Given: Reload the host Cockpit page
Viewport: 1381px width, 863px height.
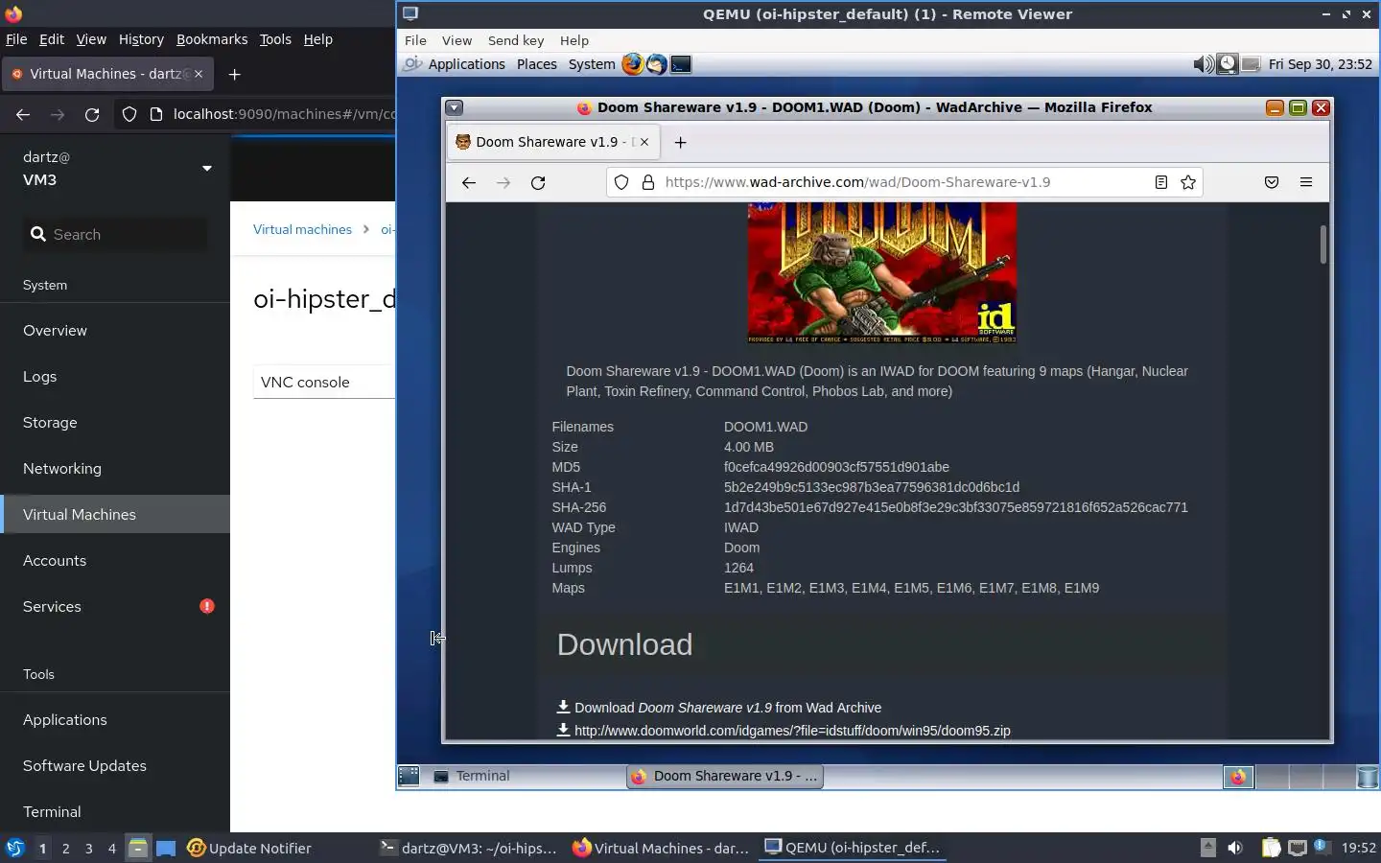Looking at the screenshot, I should 92,114.
